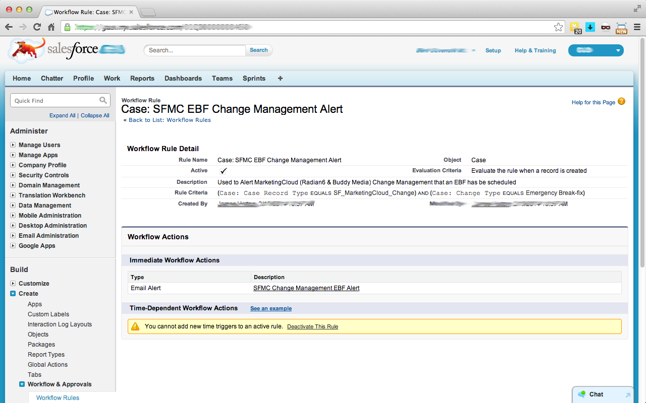Open the Teams tab

click(x=222, y=78)
